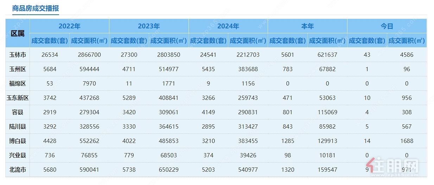This screenshot has height=185, width=434.
Task: Select the cell 650229 in 北流市 row
Action: coord(169,170)
